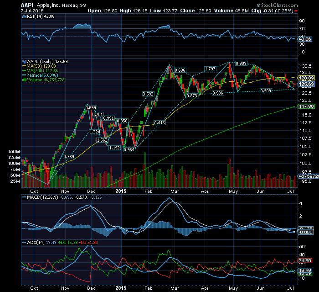319x292 pixels.
Task: Click the Volume 46,759,728 legend entry
Action: pos(43,80)
